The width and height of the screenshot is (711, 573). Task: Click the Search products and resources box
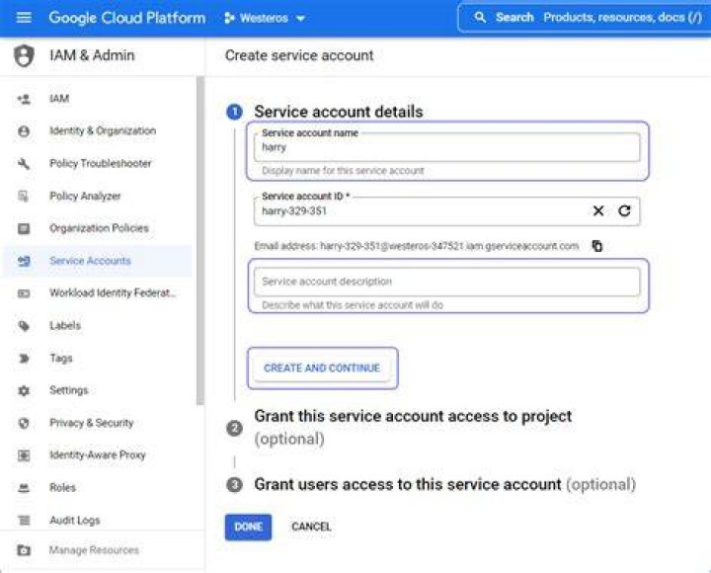point(585,18)
